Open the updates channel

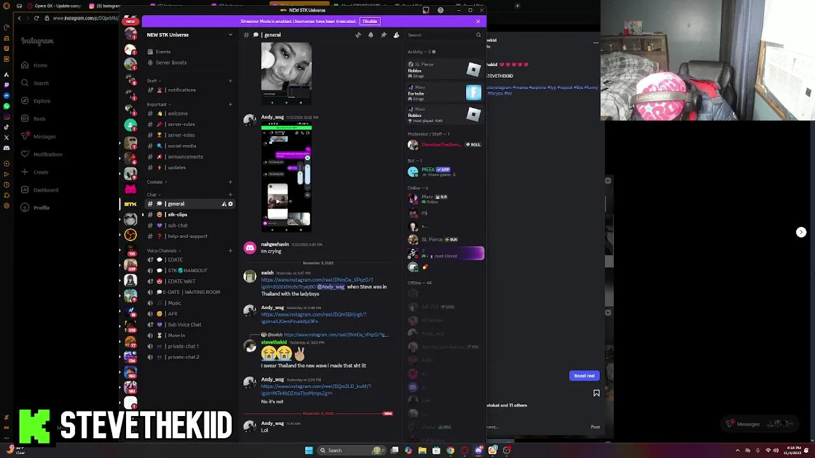pyautogui.click(x=190, y=167)
